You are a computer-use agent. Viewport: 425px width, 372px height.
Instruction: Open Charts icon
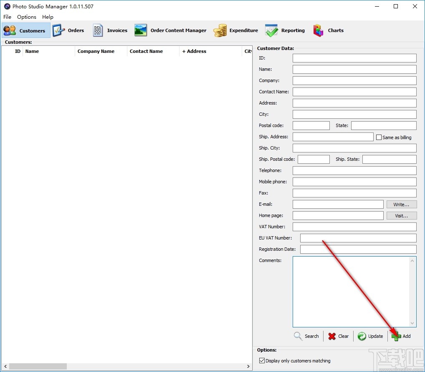[x=318, y=30]
